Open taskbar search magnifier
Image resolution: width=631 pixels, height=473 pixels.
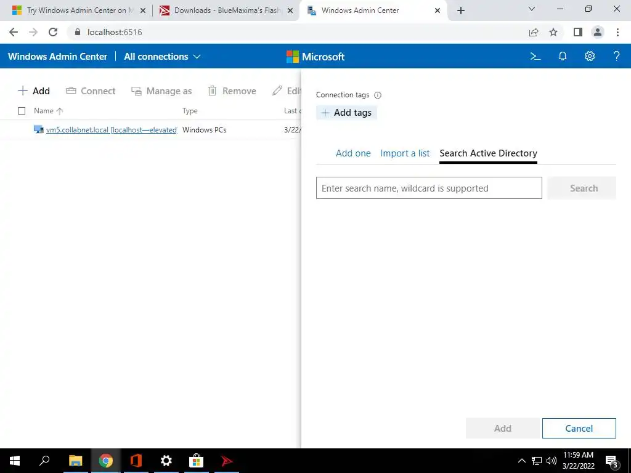pyautogui.click(x=44, y=461)
